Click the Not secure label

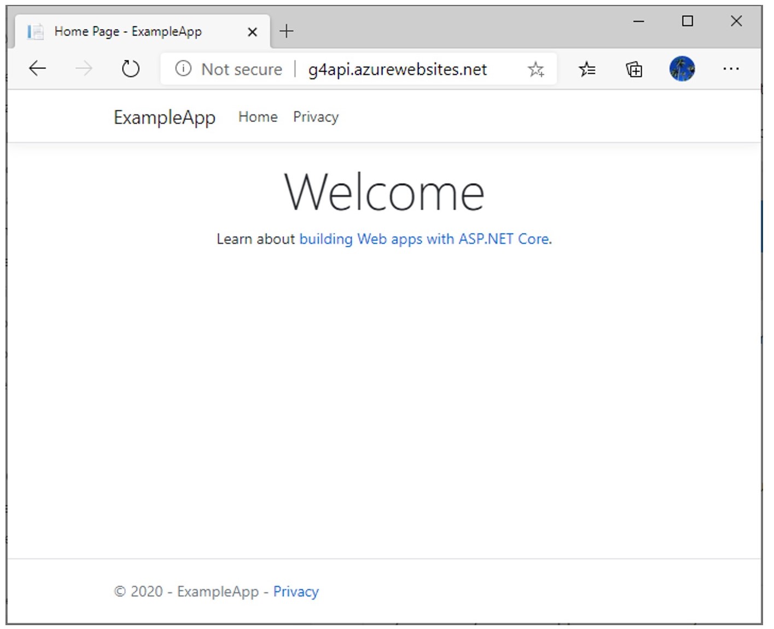(x=241, y=69)
